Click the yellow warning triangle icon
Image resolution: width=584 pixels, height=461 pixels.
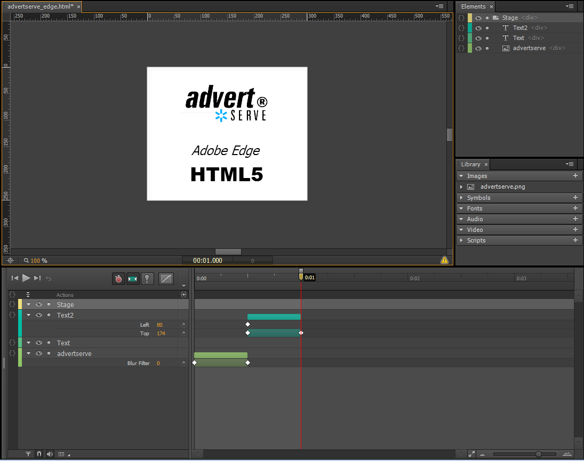click(x=444, y=260)
